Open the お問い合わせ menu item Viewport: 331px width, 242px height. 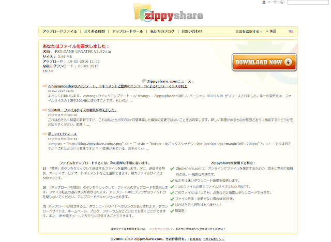192,32
